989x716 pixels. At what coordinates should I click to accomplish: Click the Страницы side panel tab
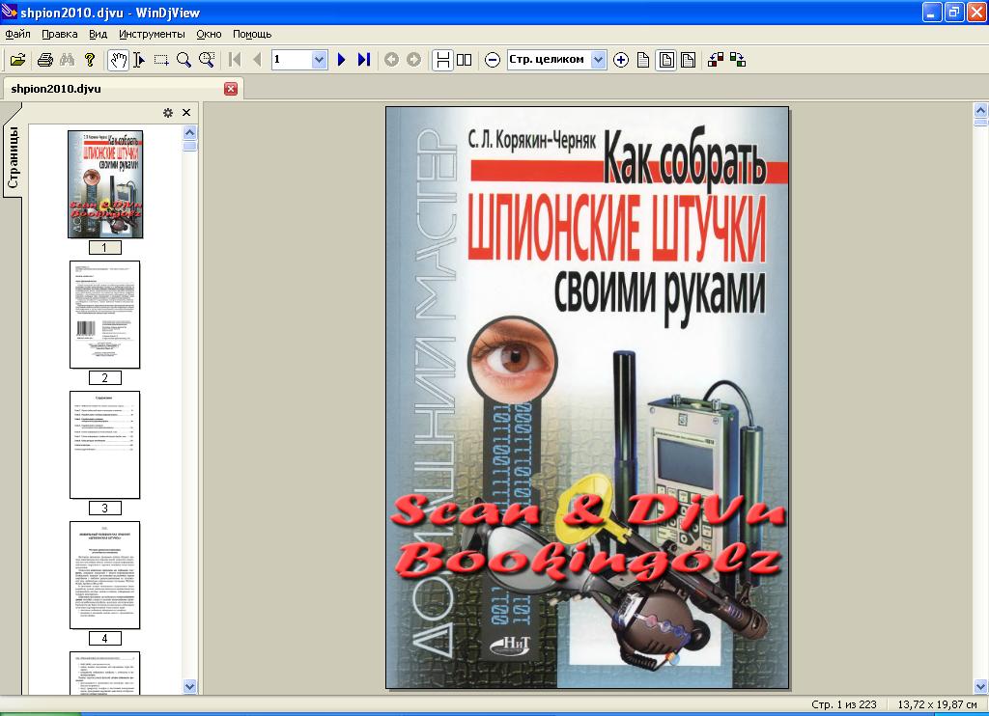13,159
